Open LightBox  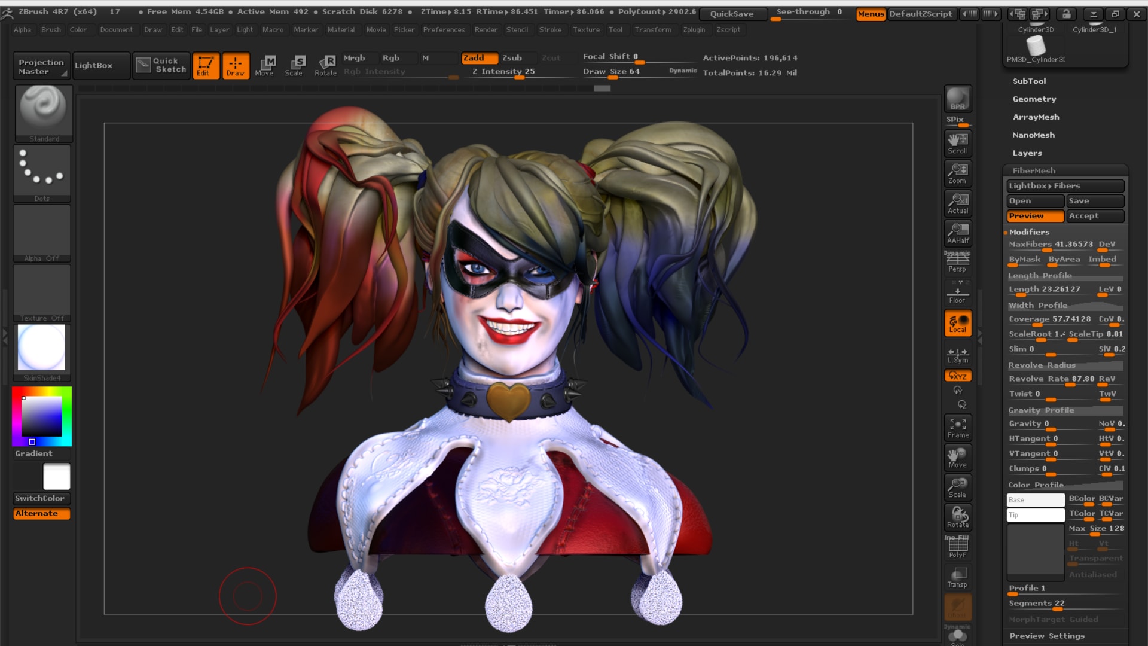click(100, 65)
